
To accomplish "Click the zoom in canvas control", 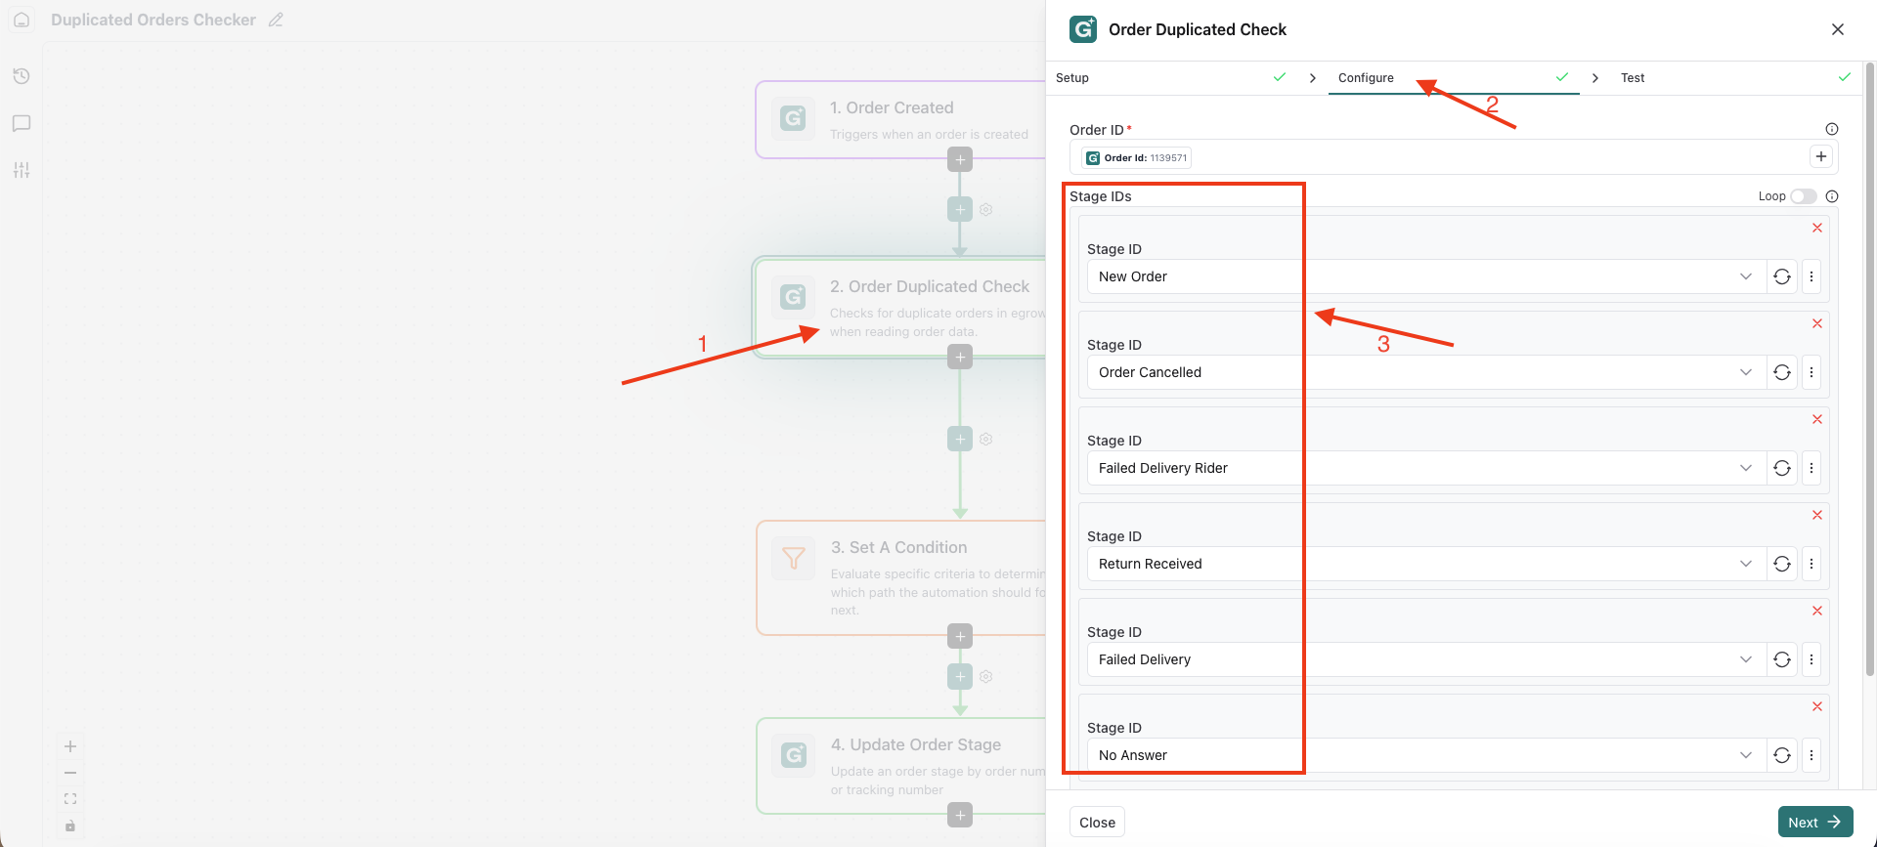I will tap(70, 746).
